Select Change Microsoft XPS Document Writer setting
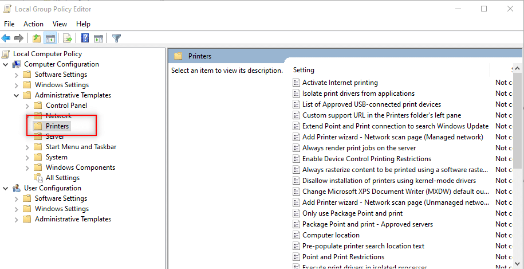 tap(395, 192)
